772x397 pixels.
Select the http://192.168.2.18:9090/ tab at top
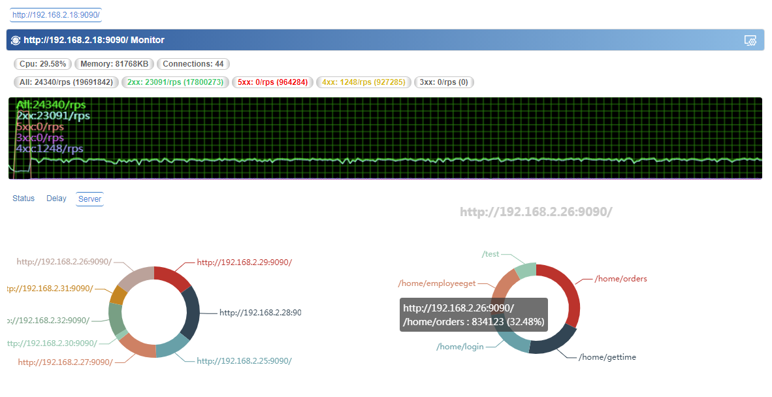[x=56, y=15]
